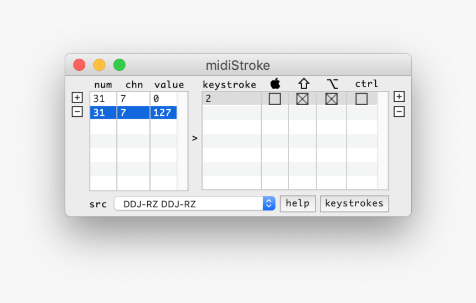
Task: Enable the ctrl modifier for keystroke 2
Action: click(361, 99)
